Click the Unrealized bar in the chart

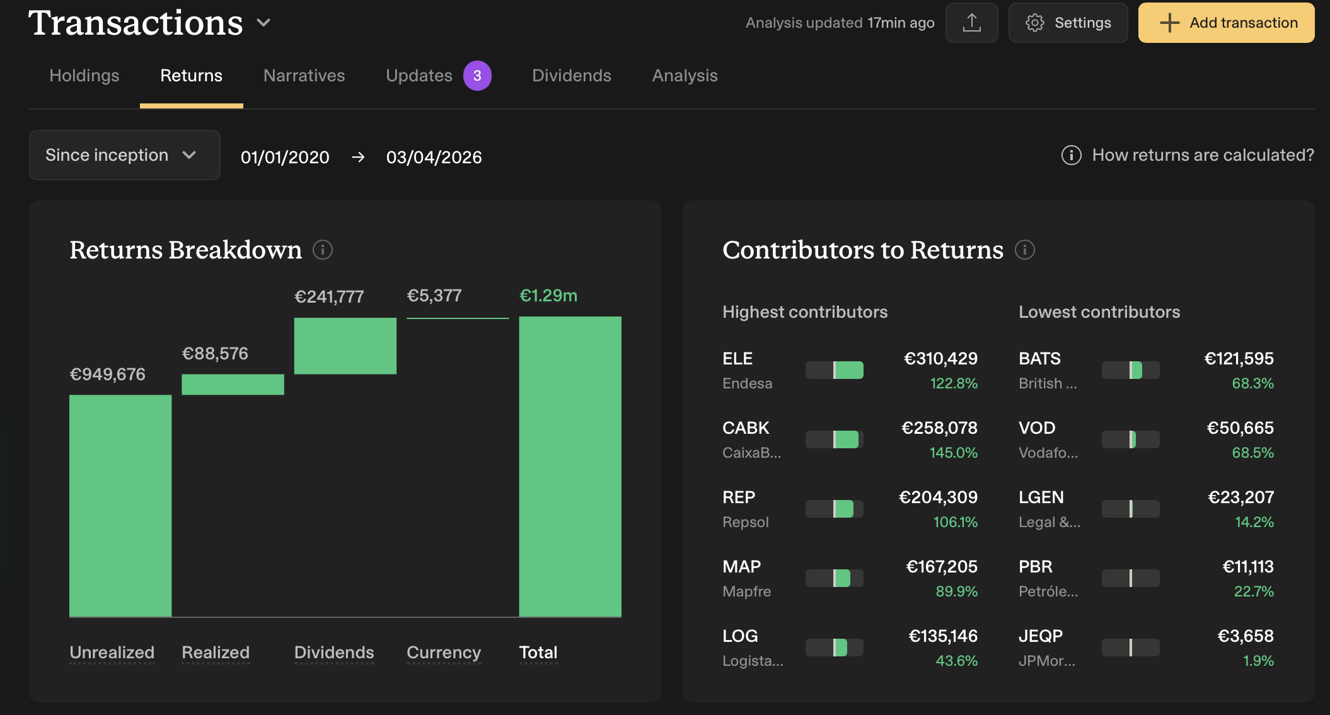pyautogui.click(x=120, y=504)
